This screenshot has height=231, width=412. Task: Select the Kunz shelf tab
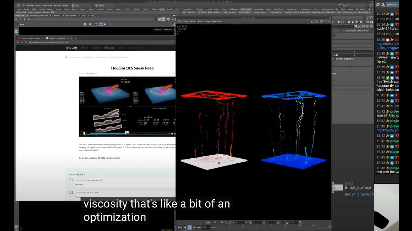tap(162, 9)
